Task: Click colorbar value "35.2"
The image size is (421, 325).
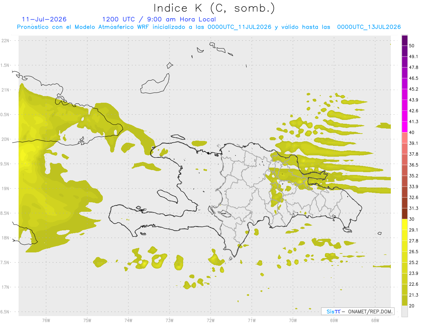Action: point(414,176)
